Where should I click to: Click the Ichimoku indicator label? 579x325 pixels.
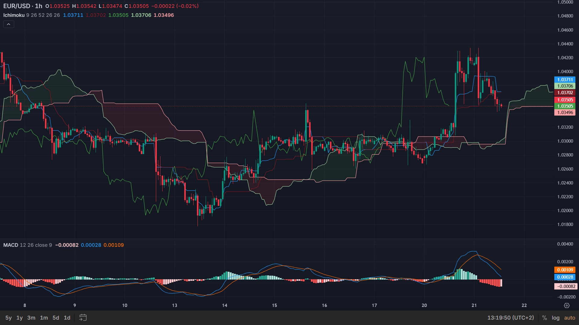pyautogui.click(x=14, y=15)
